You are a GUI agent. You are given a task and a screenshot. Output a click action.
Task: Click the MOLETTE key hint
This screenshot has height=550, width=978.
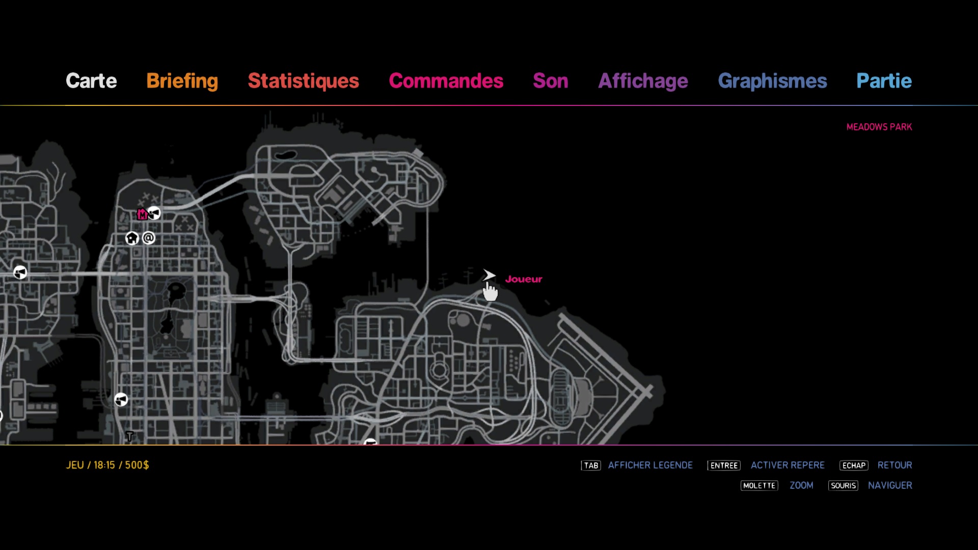point(759,486)
